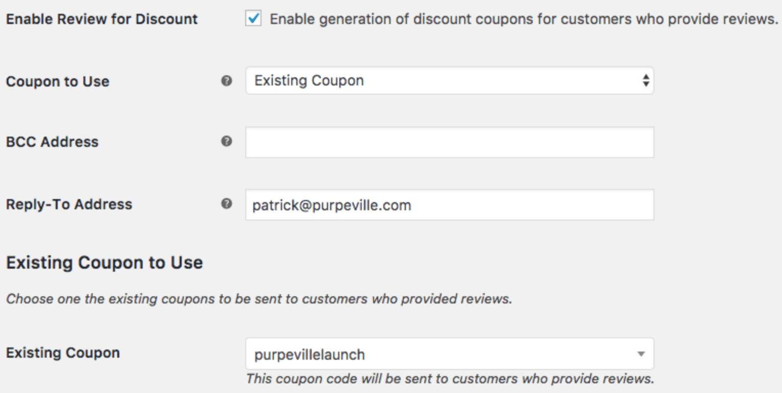This screenshot has height=393, width=782.
Task: Click the 'Coupon to Use' row label
Action: point(57,82)
